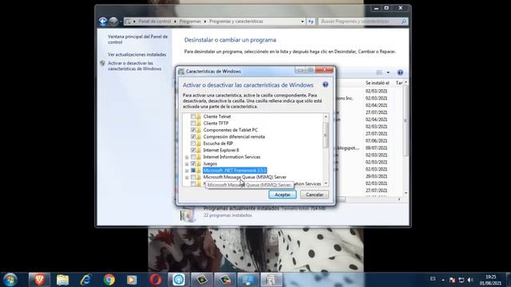
Task: Open the network tray icon
Action: [x=461, y=280]
